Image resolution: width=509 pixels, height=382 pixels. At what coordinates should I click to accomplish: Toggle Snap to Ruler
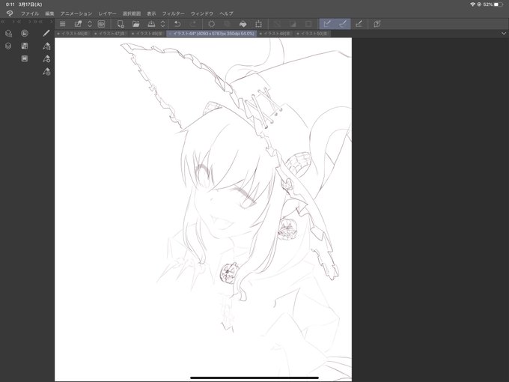(x=327, y=24)
